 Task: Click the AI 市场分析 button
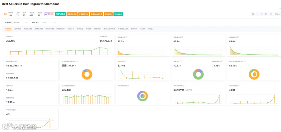[x=49, y=14]
